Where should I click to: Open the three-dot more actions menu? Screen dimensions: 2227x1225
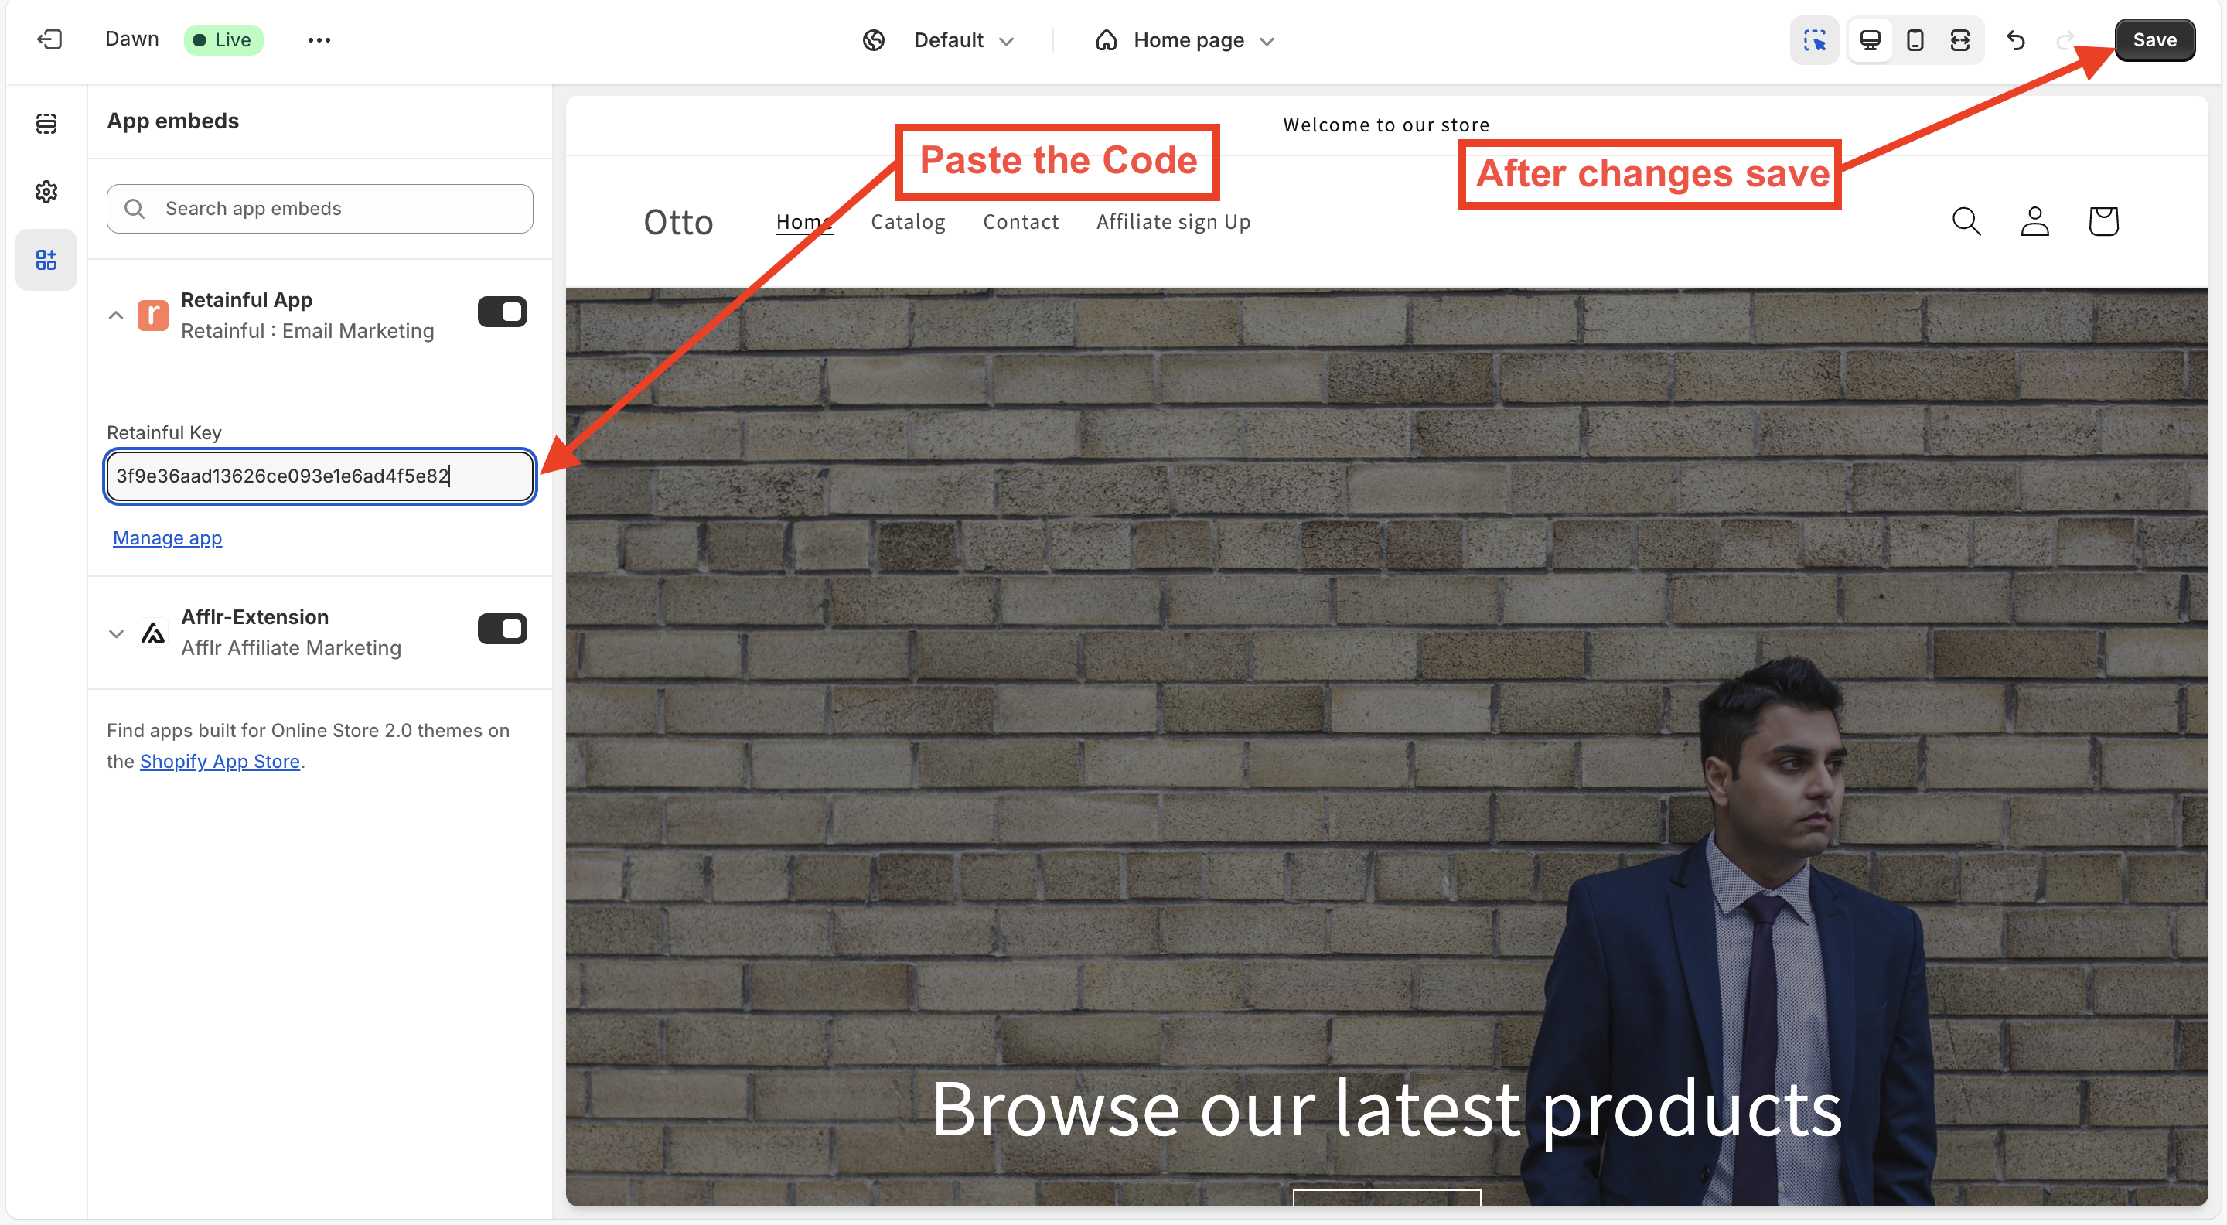[319, 39]
